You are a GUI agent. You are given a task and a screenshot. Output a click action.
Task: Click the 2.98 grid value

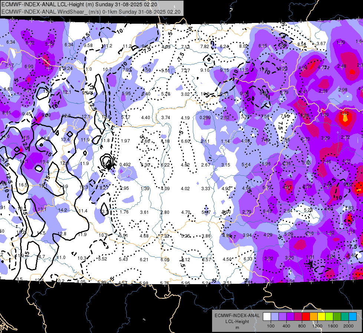pos(343,90)
